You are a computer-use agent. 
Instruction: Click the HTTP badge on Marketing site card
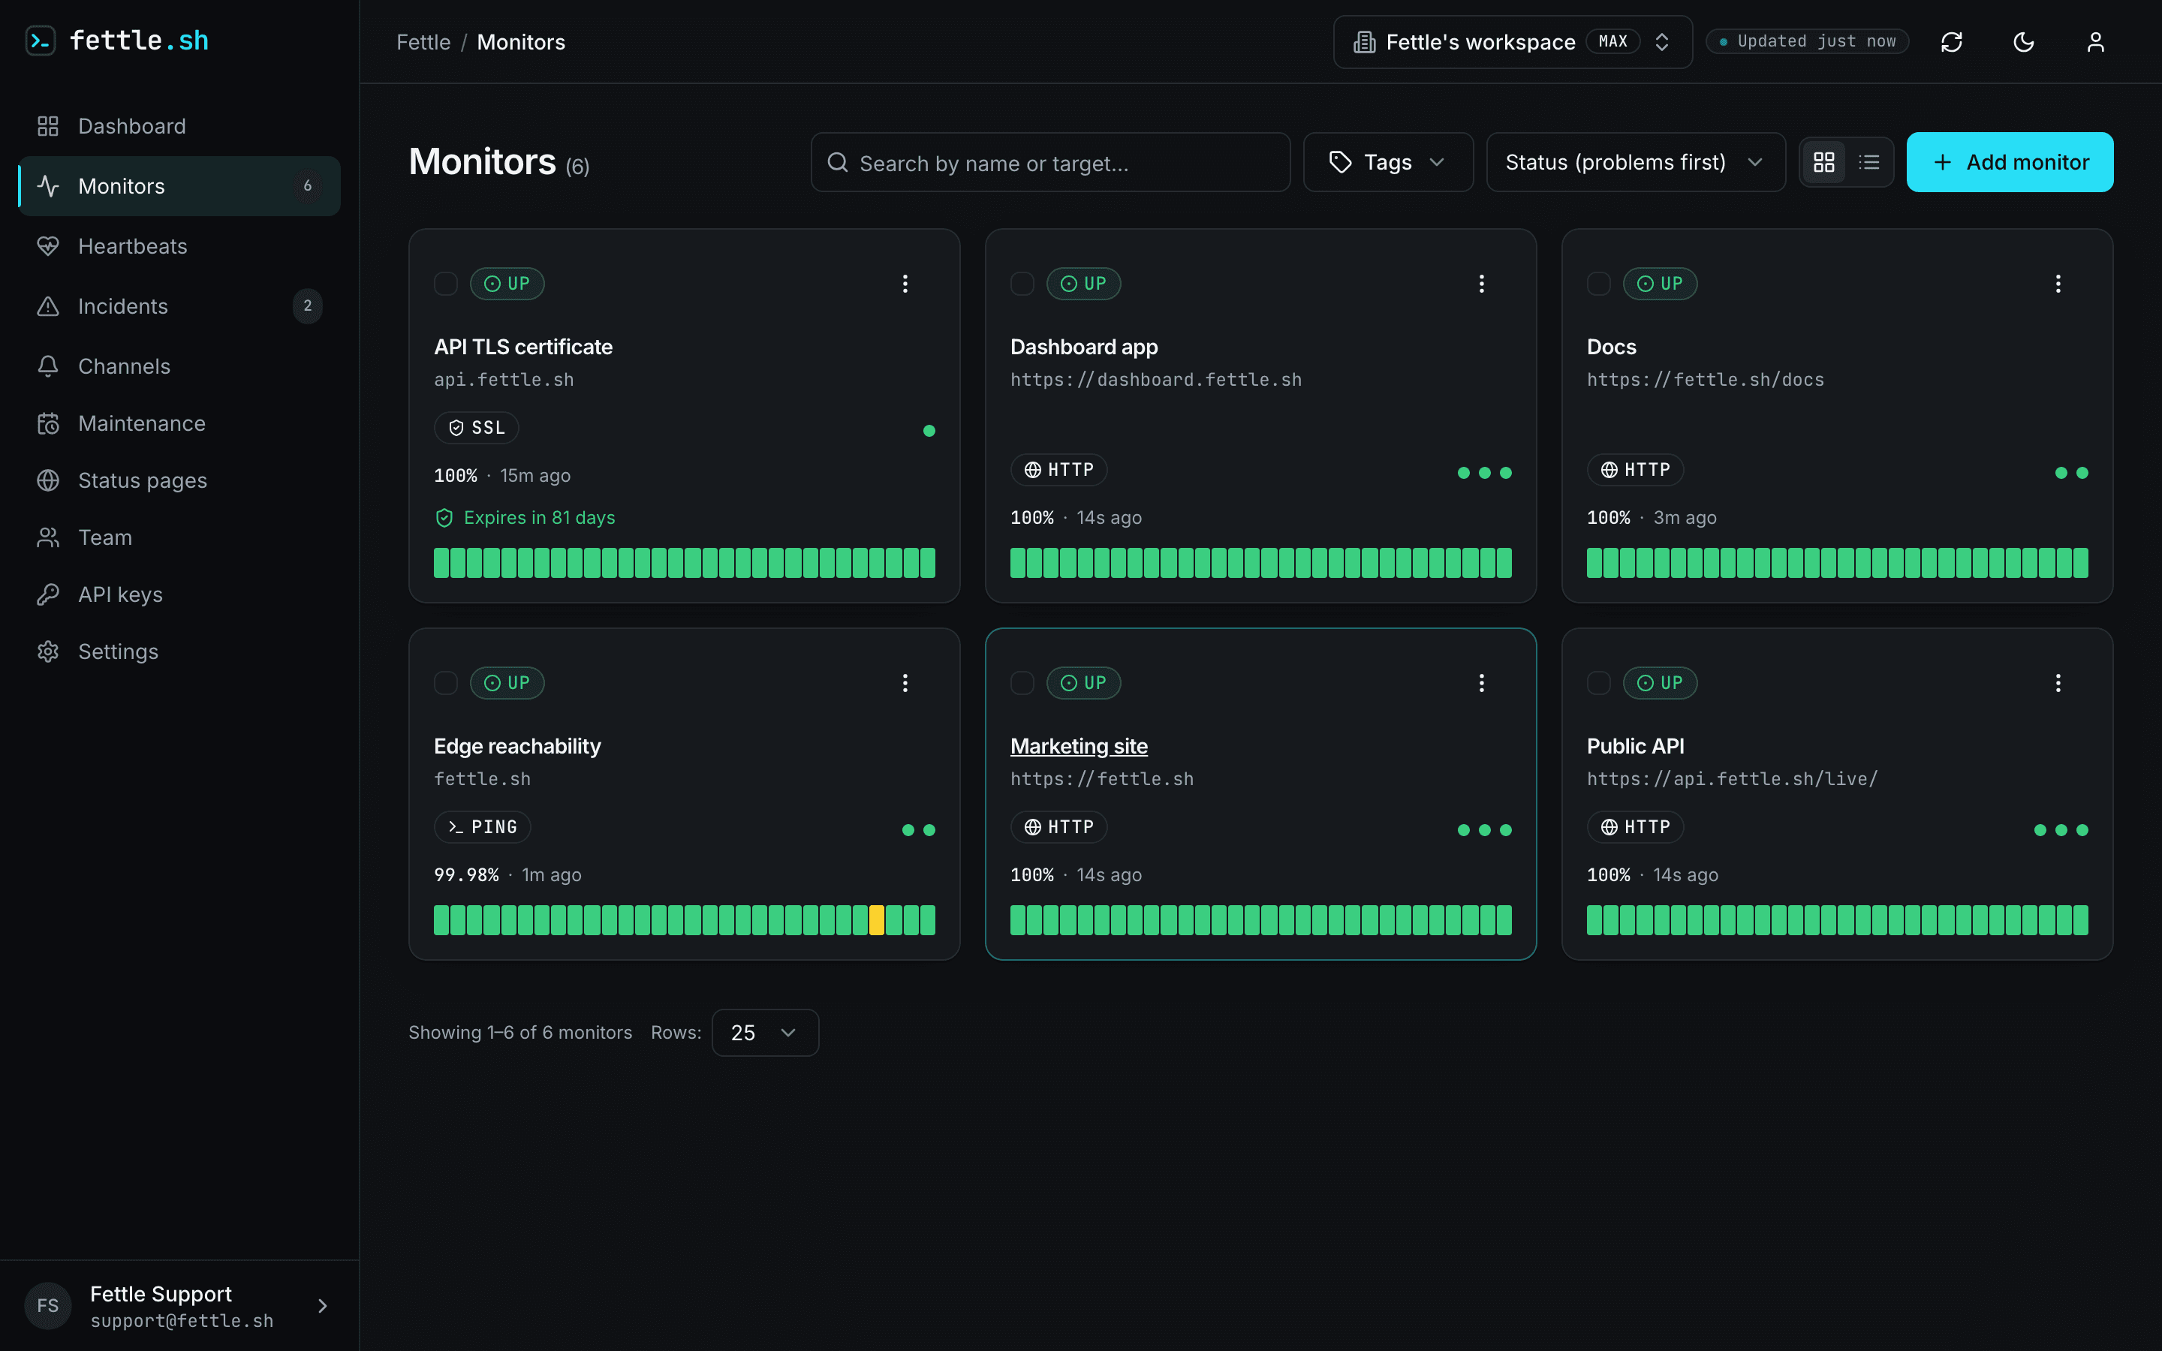pyautogui.click(x=1058, y=827)
